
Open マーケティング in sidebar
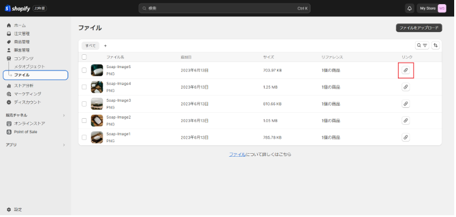28,94
